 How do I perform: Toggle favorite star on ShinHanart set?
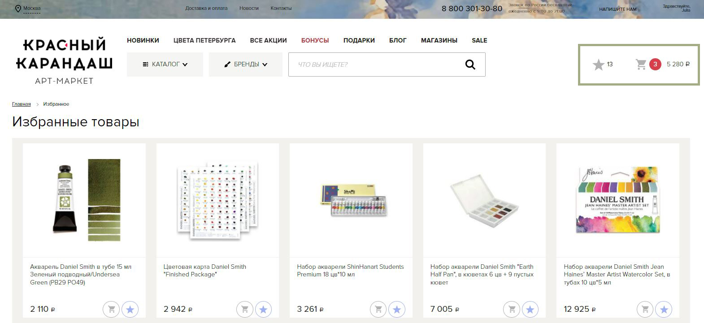pyautogui.click(x=397, y=309)
